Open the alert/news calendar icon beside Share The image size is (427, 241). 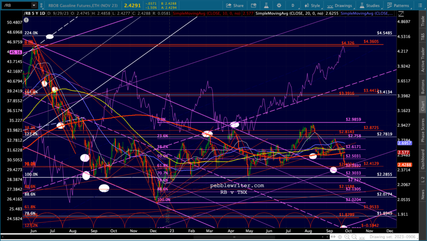[x=254, y=5]
